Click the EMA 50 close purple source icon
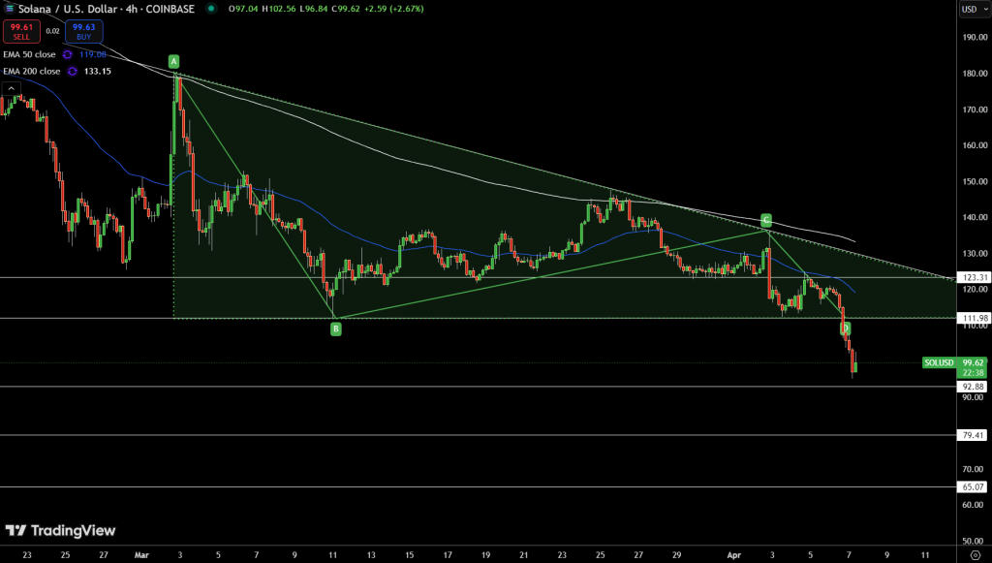 point(66,54)
